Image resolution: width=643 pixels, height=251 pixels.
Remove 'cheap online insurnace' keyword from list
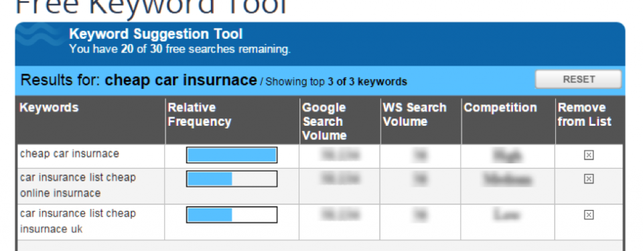(x=589, y=179)
